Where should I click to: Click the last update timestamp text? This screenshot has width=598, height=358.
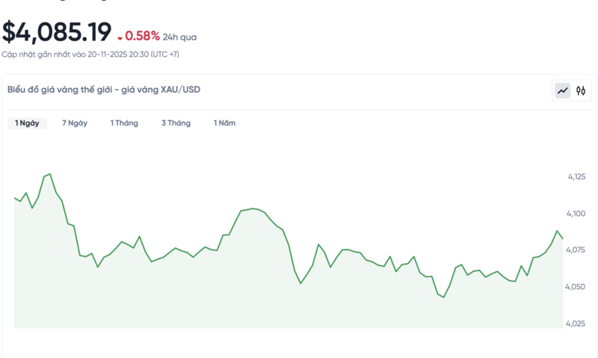[x=90, y=55]
